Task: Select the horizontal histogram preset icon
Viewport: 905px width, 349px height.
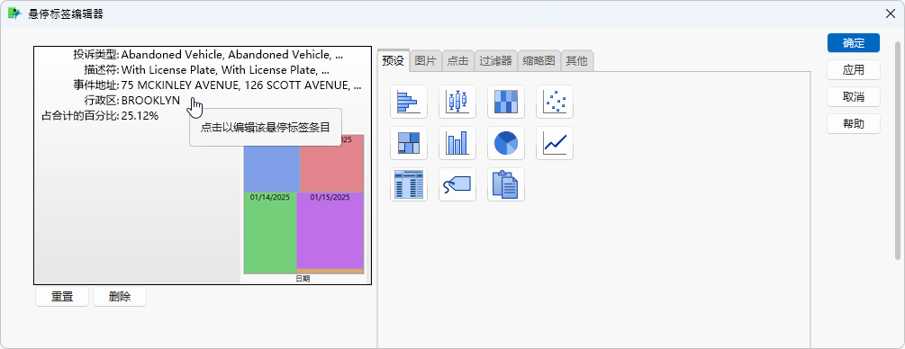Action: 409,102
